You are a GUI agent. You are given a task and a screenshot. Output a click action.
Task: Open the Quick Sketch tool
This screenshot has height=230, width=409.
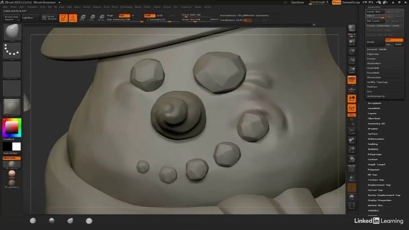(49, 18)
